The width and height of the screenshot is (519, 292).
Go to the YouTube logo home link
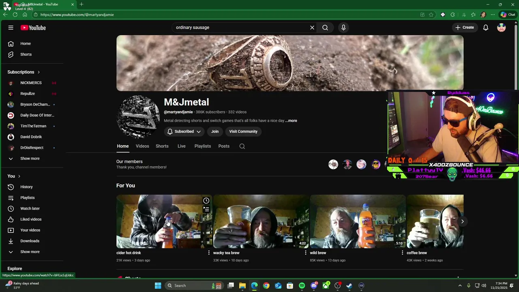33,28
